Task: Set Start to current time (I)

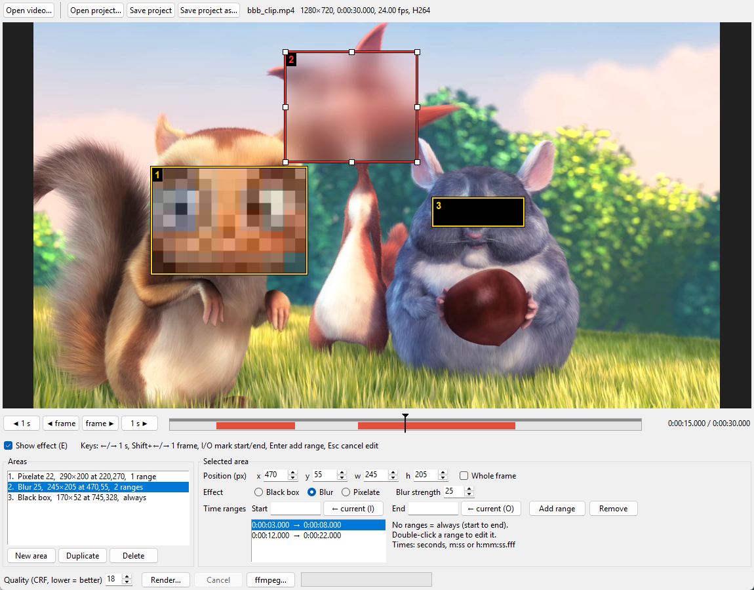Action: [353, 508]
